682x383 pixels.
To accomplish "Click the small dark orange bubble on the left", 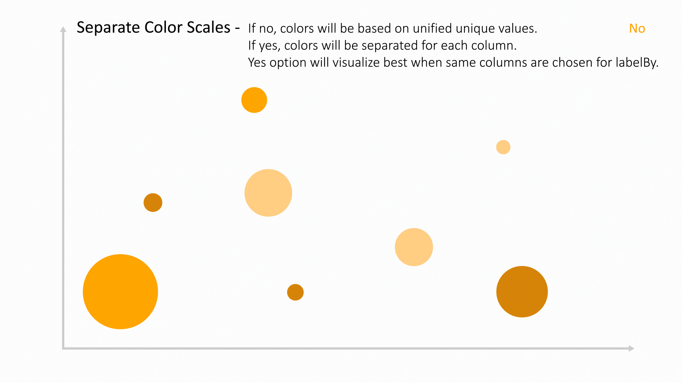I will click(153, 202).
